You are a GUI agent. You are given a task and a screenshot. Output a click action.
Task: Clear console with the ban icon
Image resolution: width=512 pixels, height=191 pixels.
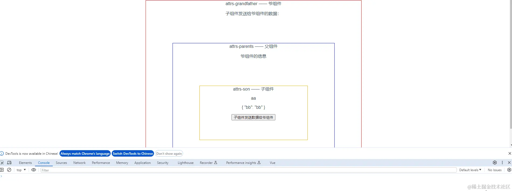pos(9,170)
